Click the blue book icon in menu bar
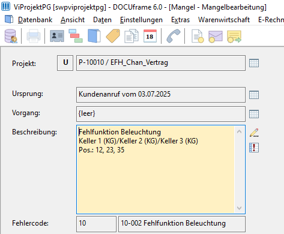The image size is (284, 234). pos(9,19)
